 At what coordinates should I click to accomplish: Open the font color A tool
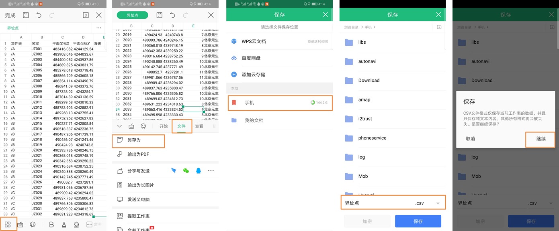pyautogui.click(x=64, y=225)
